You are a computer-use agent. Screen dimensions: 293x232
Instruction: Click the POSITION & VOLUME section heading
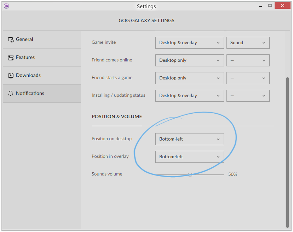tap(117, 117)
